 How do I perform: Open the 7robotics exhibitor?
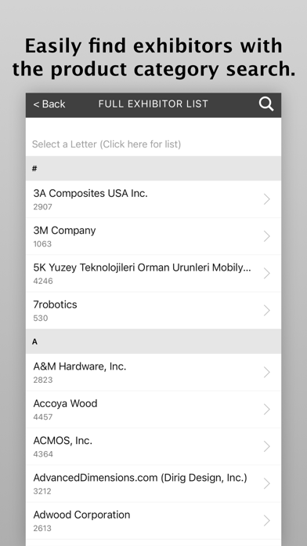pos(153,311)
